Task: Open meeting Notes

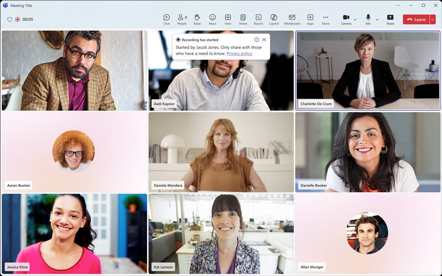Action: [x=243, y=19]
